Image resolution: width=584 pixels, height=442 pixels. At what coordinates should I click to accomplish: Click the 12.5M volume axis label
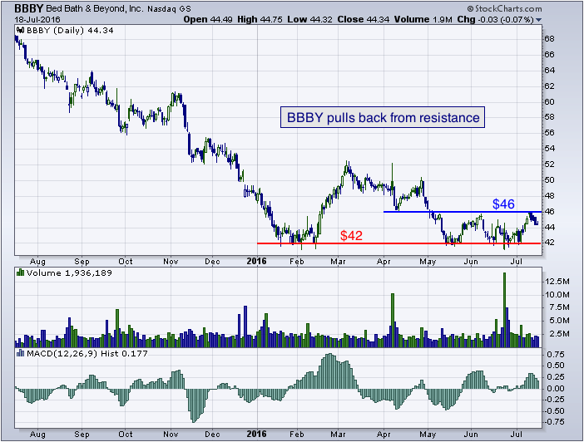click(557, 282)
